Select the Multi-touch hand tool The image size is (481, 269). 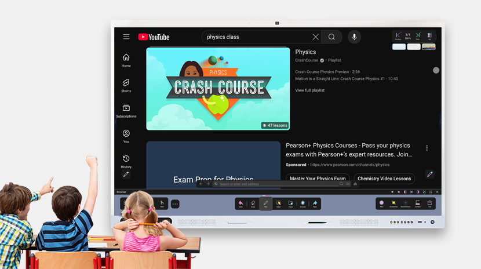pos(162,203)
